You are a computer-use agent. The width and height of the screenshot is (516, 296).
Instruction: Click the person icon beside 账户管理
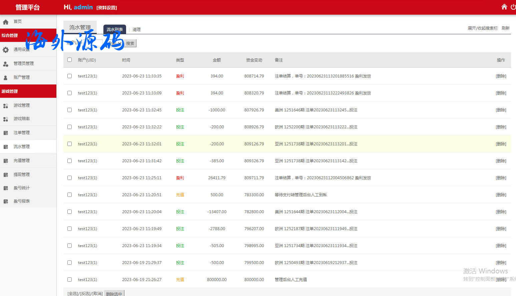click(6, 78)
